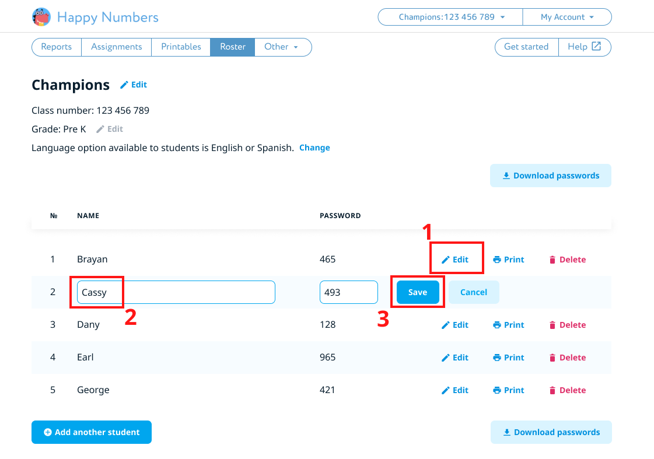Go to the Printables tab
Screen dimensions: 654x459
click(x=181, y=47)
